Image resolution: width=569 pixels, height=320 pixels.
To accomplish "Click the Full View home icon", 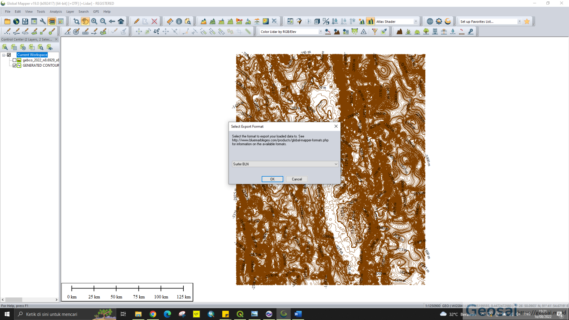I will tap(121, 21).
